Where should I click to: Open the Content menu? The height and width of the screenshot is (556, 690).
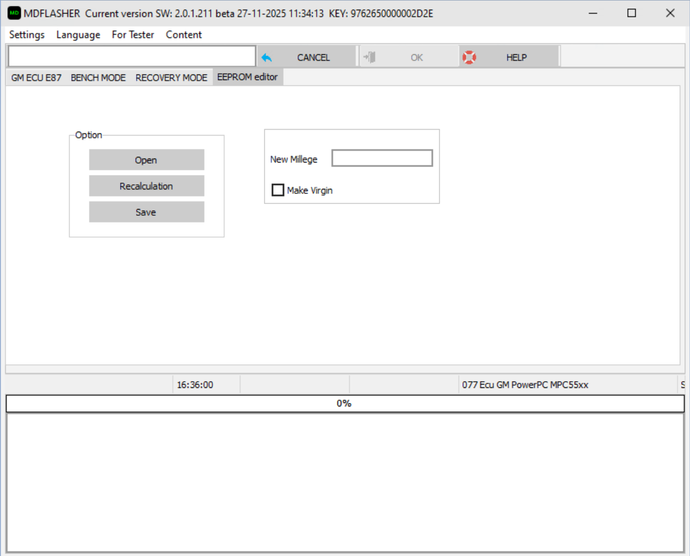[183, 35]
